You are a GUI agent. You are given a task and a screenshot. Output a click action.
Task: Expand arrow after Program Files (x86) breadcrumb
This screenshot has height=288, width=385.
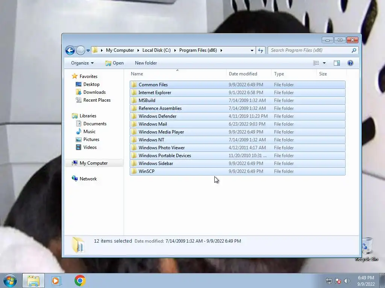[221, 50]
